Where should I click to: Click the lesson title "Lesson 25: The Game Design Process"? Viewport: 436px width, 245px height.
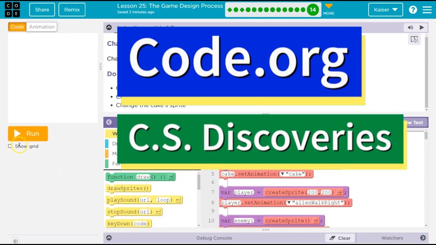pyautogui.click(x=170, y=6)
